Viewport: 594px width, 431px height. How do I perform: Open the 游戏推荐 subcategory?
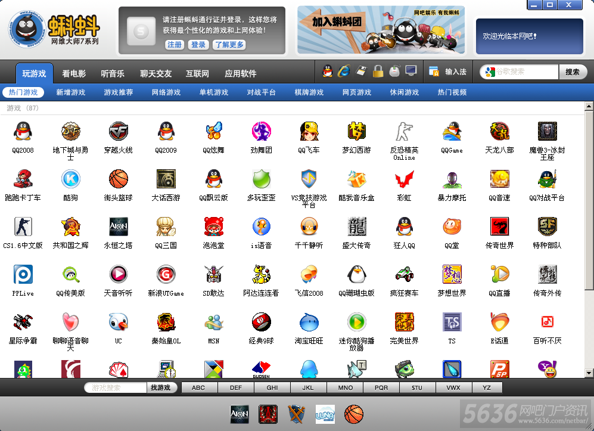(119, 92)
